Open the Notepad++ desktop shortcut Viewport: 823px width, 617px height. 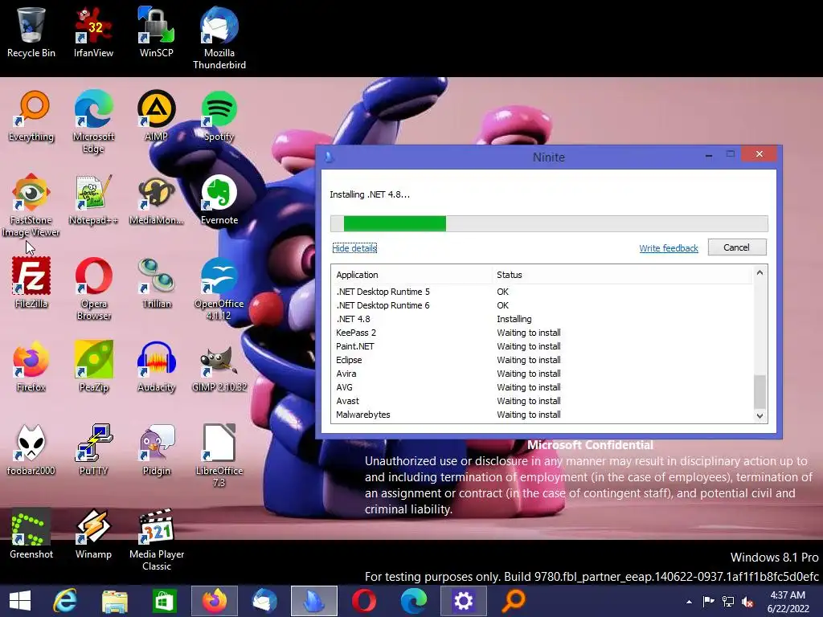coord(93,200)
